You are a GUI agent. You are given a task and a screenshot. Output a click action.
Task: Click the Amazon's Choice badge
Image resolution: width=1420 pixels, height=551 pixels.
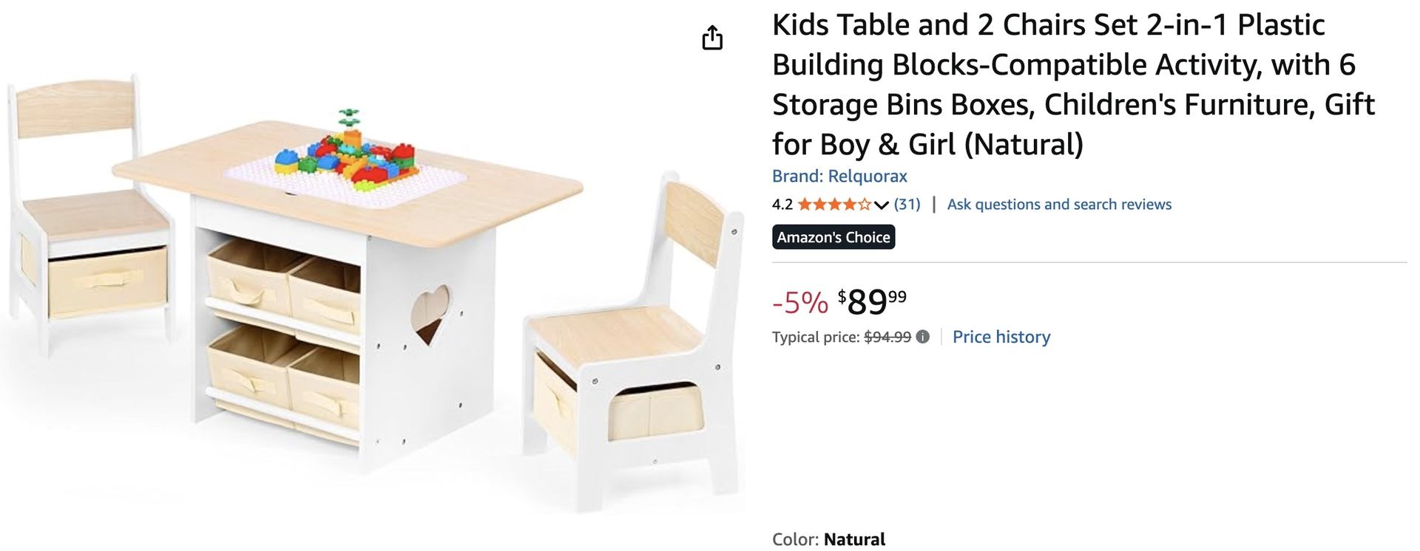tap(834, 237)
